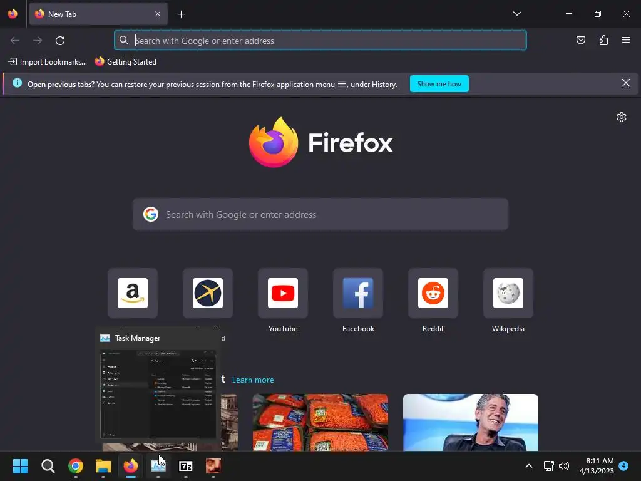This screenshot has width=641, height=481.
Task: Click the info icon in notification bar
Action: coord(17,83)
